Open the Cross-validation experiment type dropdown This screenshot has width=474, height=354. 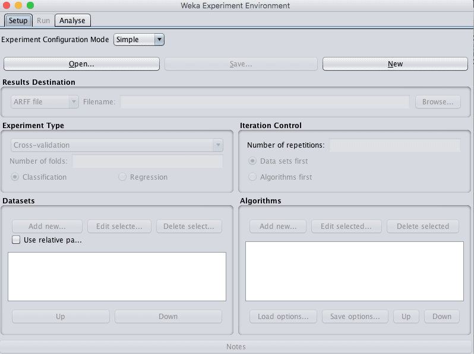tap(117, 145)
